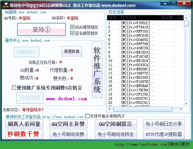Screen dimensions: 193x149
Task: Close the application window
Action: 184,3
